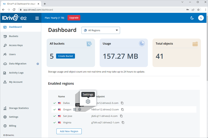The width and height of the screenshot is (208, 138).
Task: Delete the Oregon region trash icon
Action: tap(75, 109)
